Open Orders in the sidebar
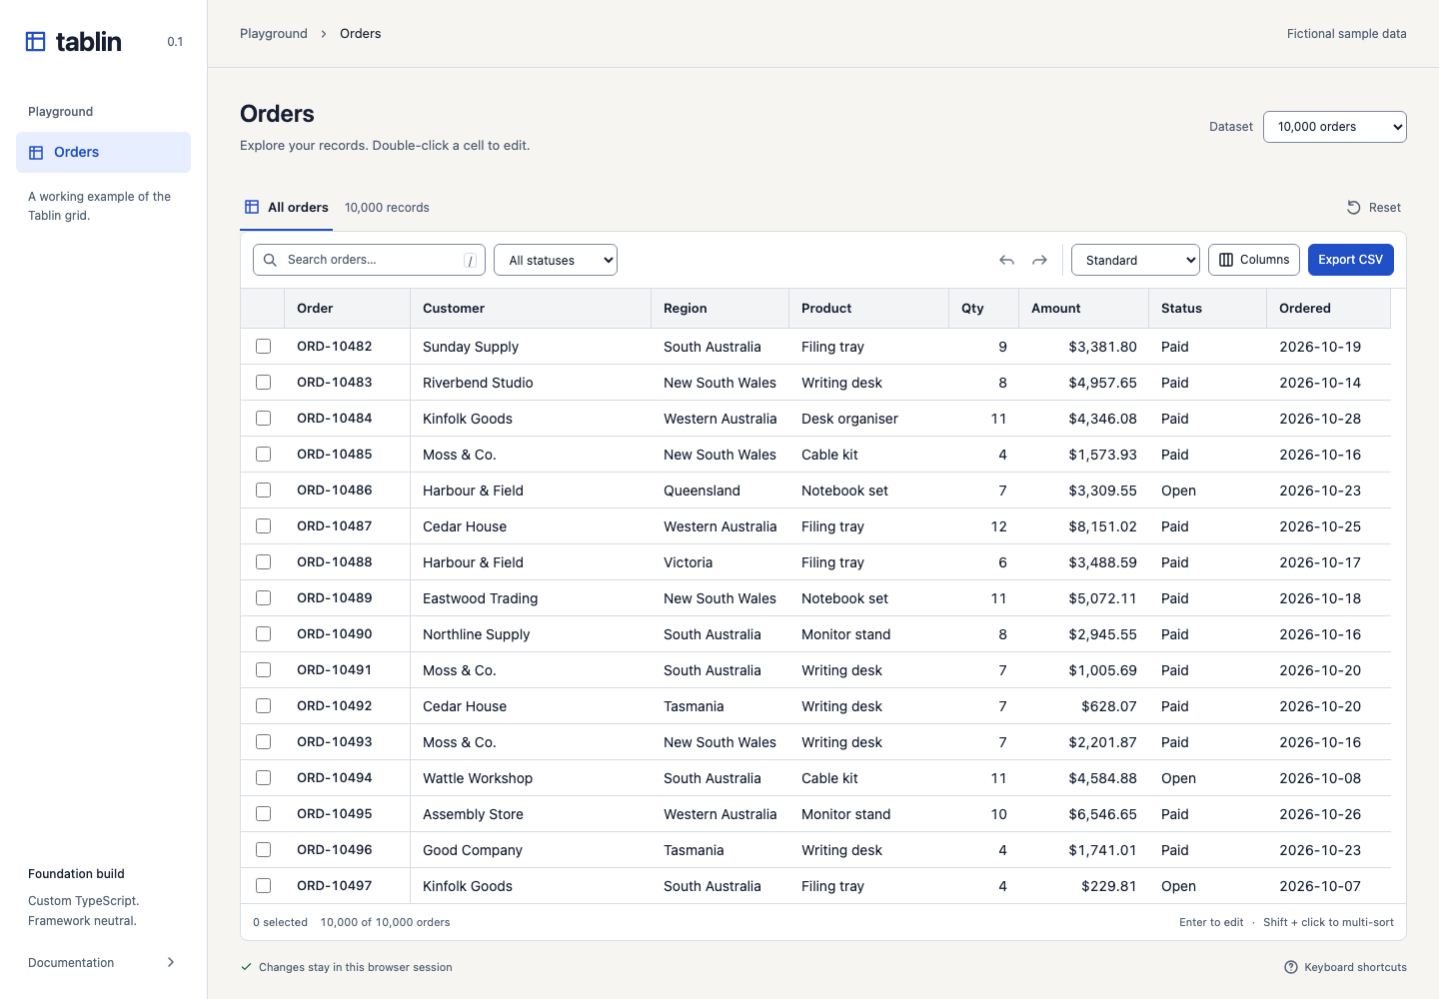The height and width of the screenshot is (999, 1439). point(103,153)
